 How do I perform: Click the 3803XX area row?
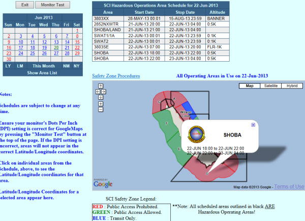coord(161,18)
